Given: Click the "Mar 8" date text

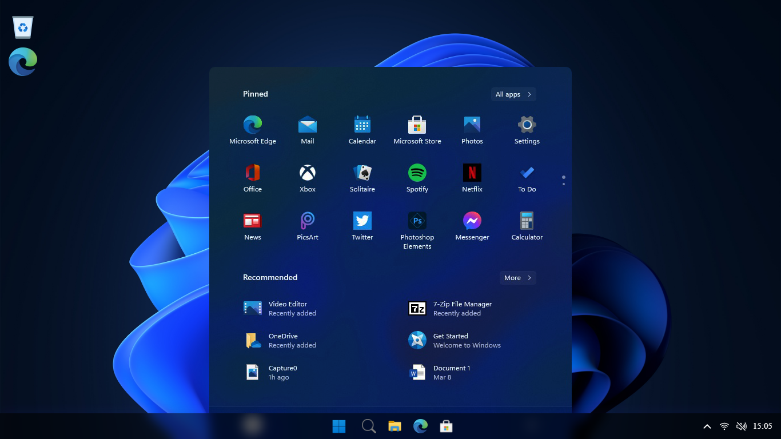Looking at the screenshot, I should click(x=443, y=377).
